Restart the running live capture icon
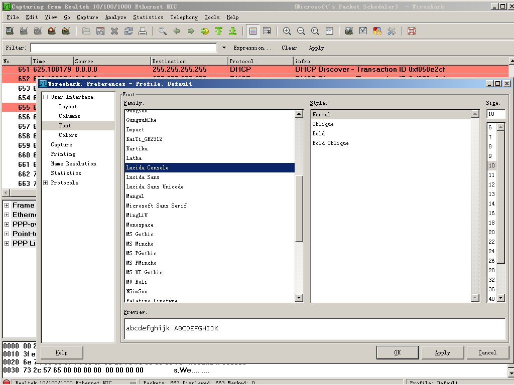514x385 pixels. click(66, 31)
